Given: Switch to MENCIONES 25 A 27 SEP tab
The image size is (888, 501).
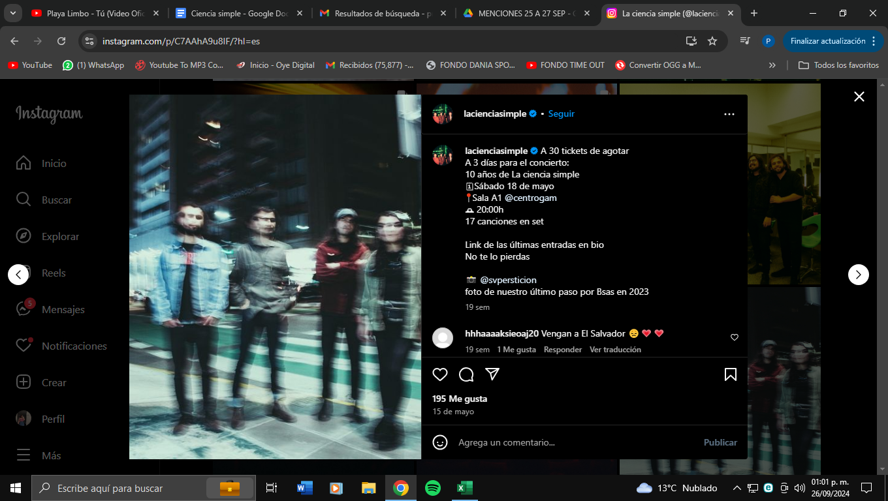Looking at the screenshot, I should pos(528,13).
